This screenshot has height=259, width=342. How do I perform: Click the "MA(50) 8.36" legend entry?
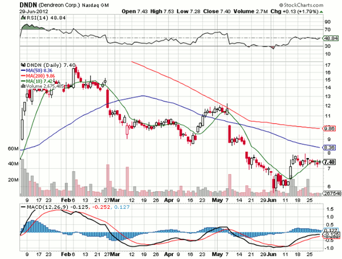[x=39, y=71]
